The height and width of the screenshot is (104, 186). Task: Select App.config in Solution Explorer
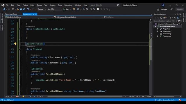click(167, 34)
